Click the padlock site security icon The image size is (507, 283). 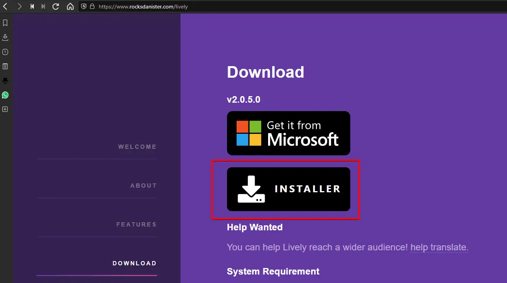click(92, 7)
